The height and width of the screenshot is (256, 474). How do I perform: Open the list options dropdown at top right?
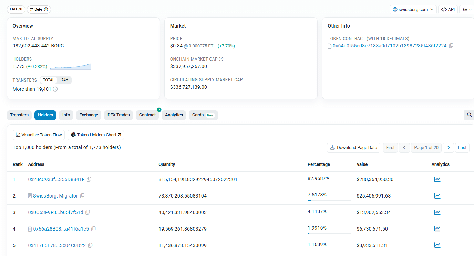pos(467,9)
